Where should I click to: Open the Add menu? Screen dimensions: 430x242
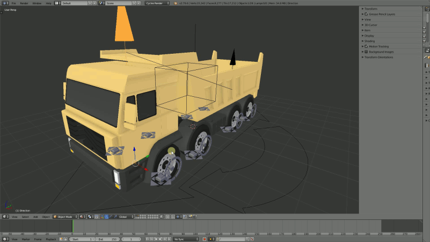point(35,217)
